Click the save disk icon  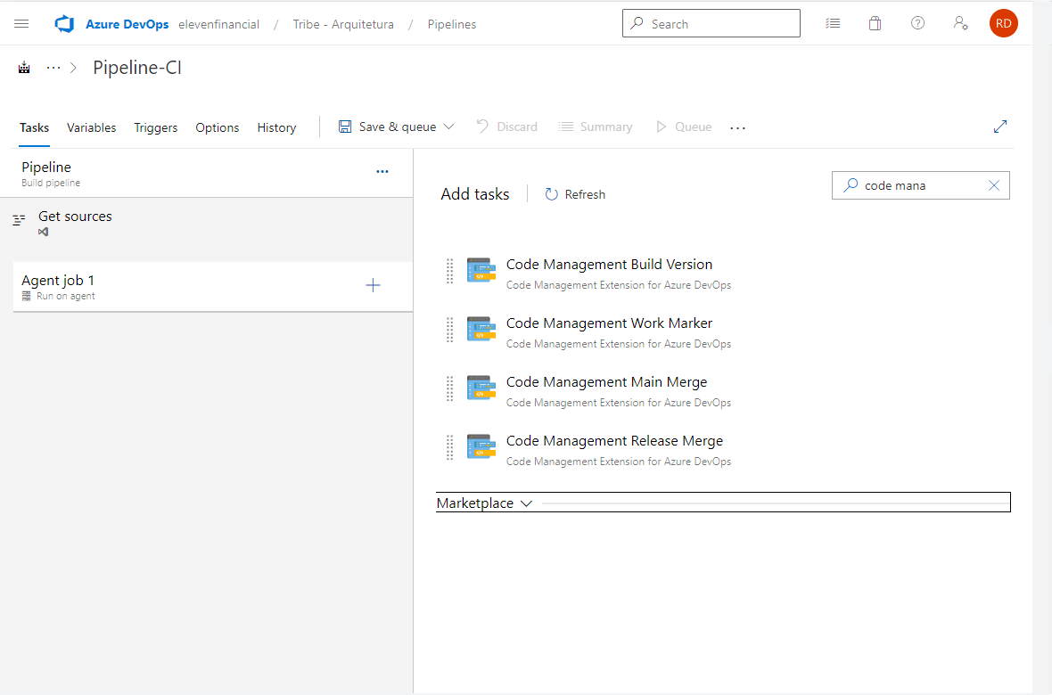(x=345, y=127)
